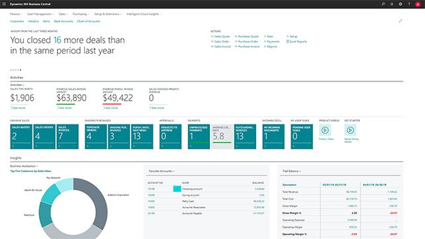Viewport: 425px width, 239px height.
Task: Open the Unprocessed Payments tile
Action: [x=199, y=136]
